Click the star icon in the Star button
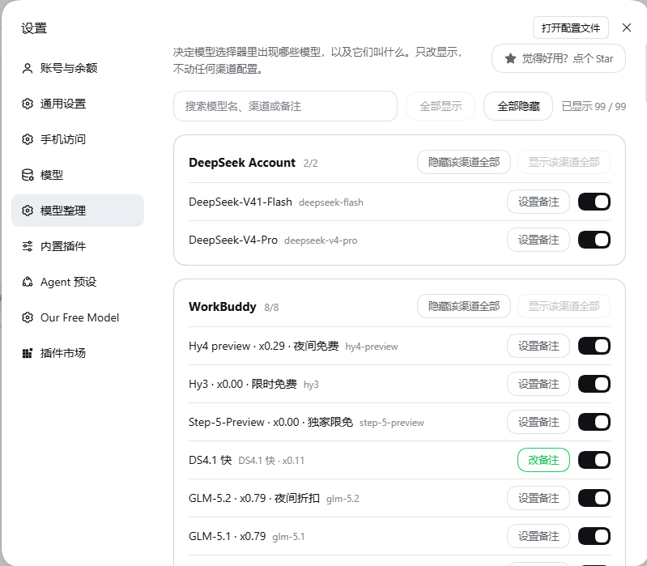Viewport: 647px width, 566px height. (510, 58)
